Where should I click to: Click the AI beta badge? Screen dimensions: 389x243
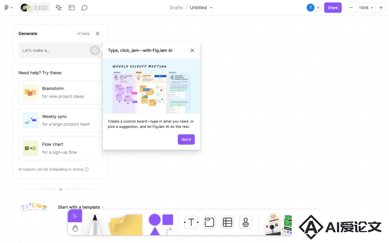pyautogui.click(x=83, y=34)
